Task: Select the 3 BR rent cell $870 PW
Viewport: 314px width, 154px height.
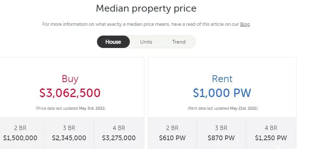Action: pyautogui.click(x=221, y=133)
